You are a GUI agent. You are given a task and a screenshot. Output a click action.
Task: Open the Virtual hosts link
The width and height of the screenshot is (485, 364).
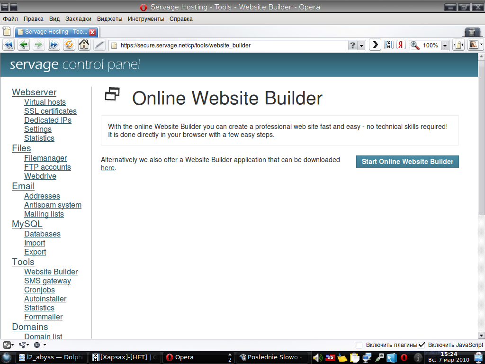(x=45, y=102)
